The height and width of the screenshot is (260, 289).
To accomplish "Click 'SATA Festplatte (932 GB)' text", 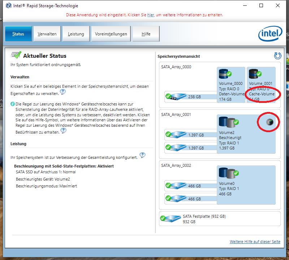I will tap(204, 216).
